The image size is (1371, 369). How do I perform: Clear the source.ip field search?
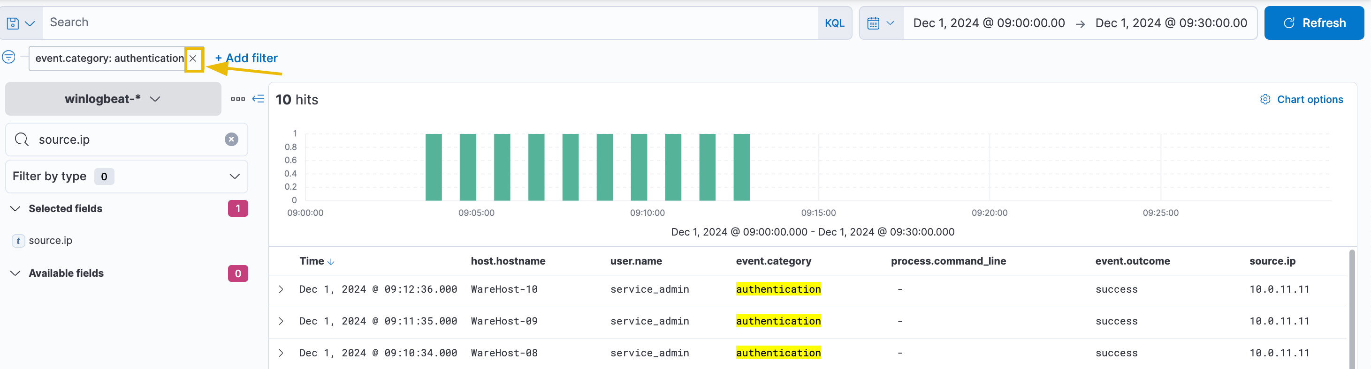pos(231,140)
